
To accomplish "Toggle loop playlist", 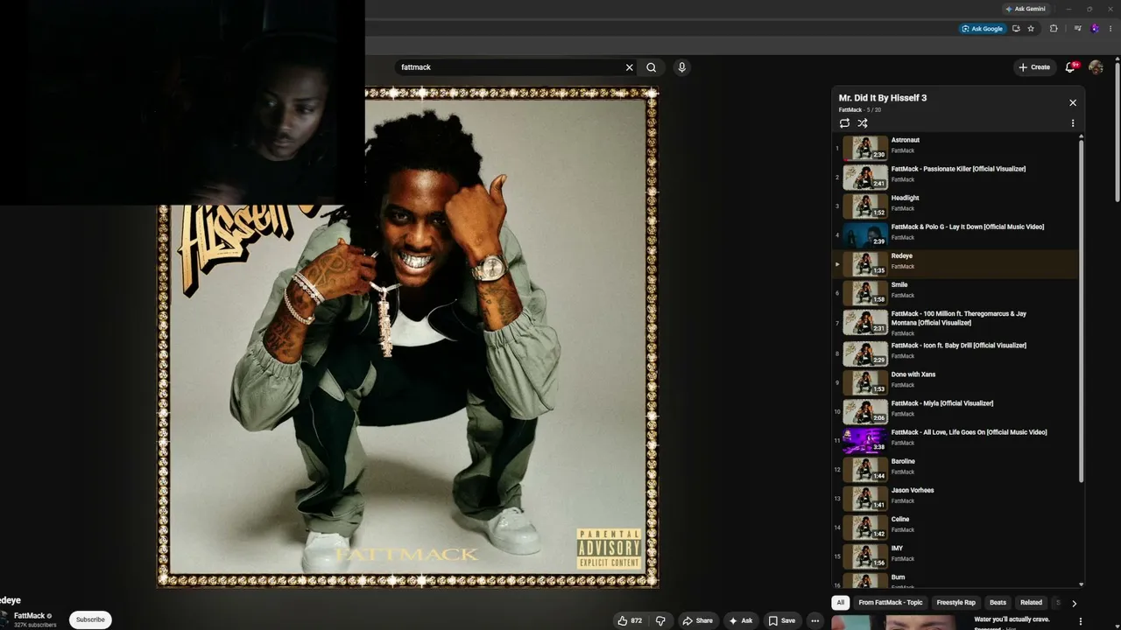I will click(844, 123).
